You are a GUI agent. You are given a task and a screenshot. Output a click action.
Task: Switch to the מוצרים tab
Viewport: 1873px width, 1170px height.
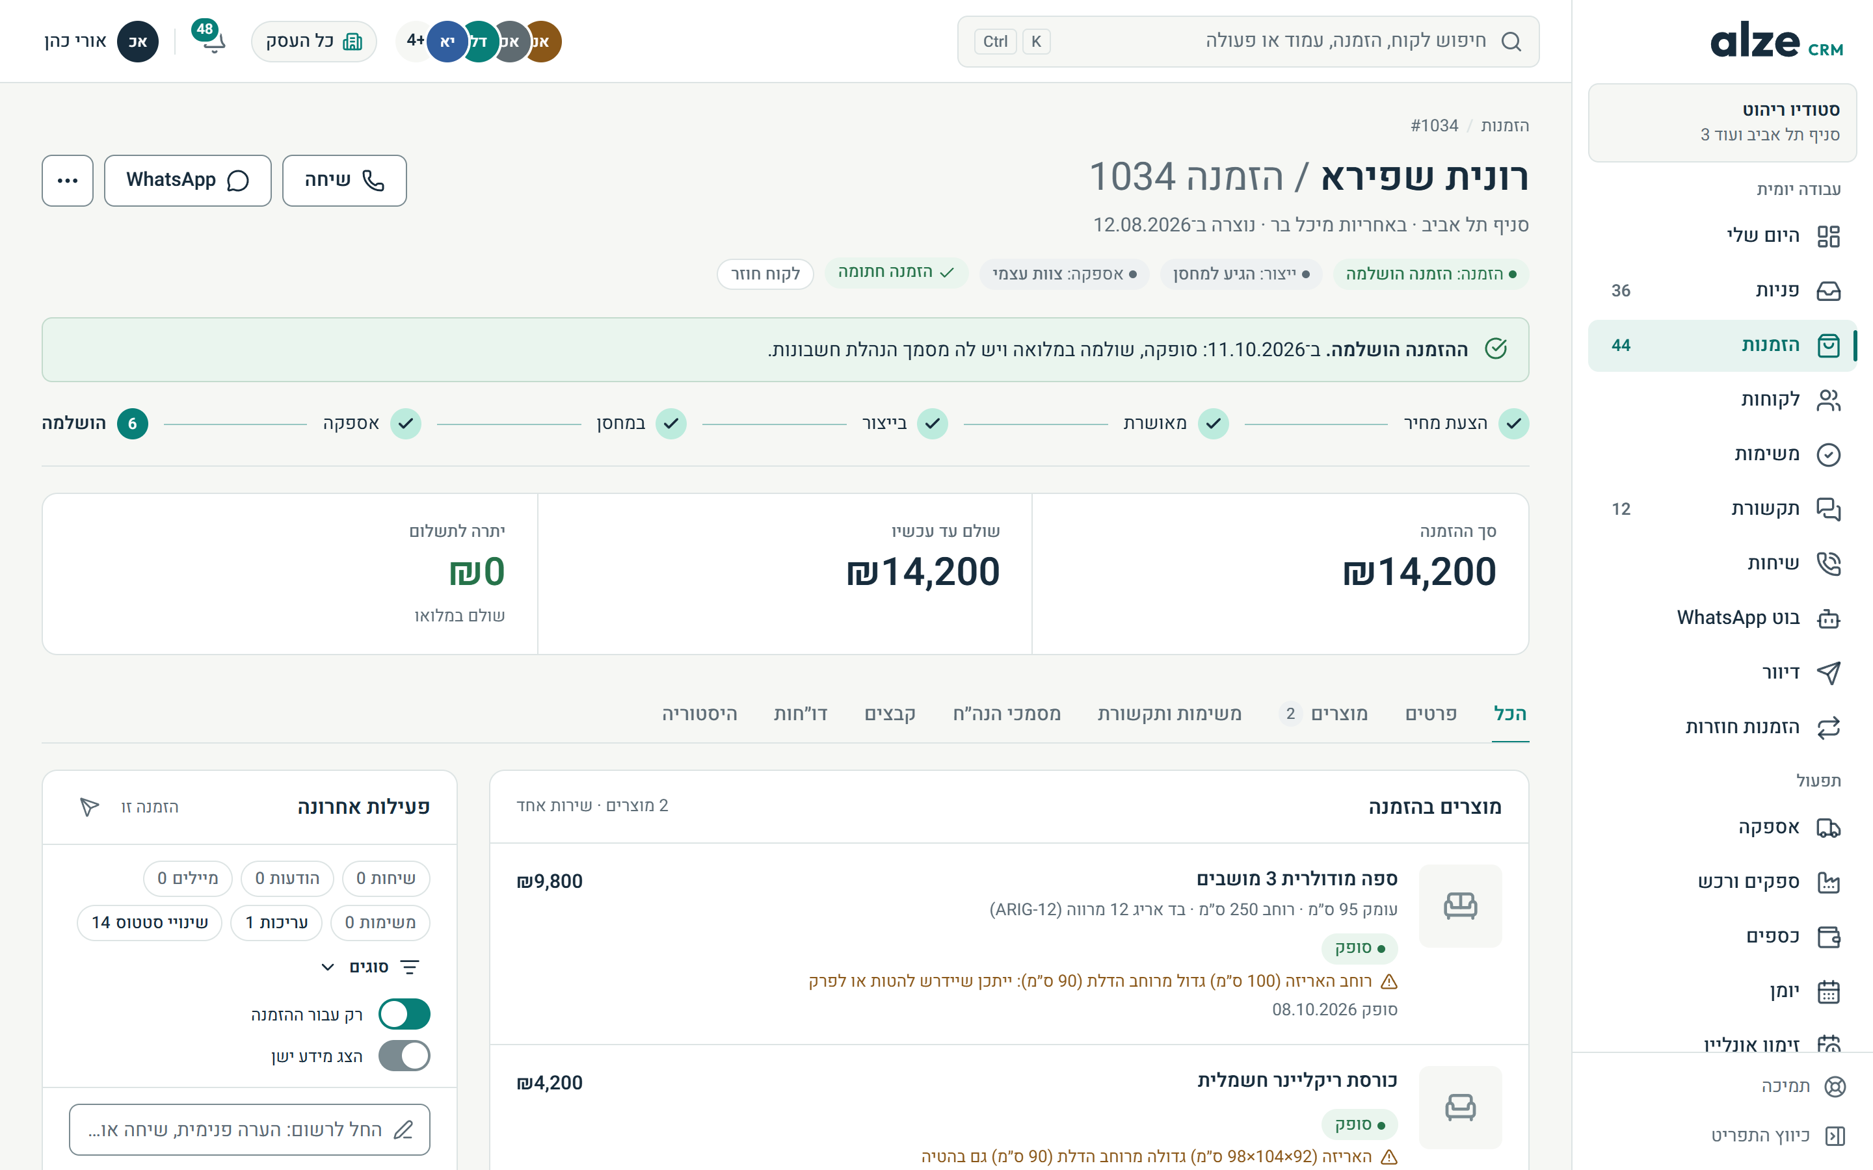click(x=1323, y=714)
